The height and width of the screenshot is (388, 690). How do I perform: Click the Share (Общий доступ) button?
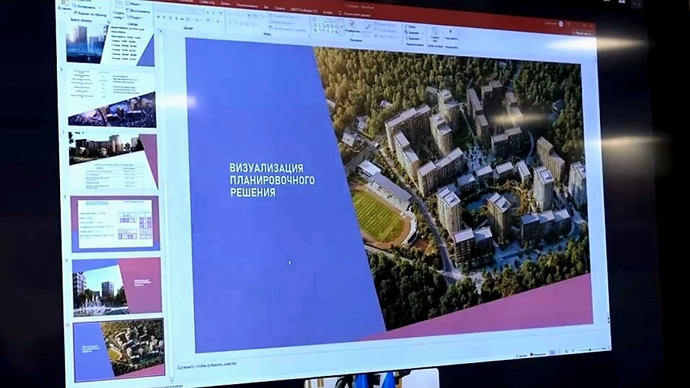point(583,33)
